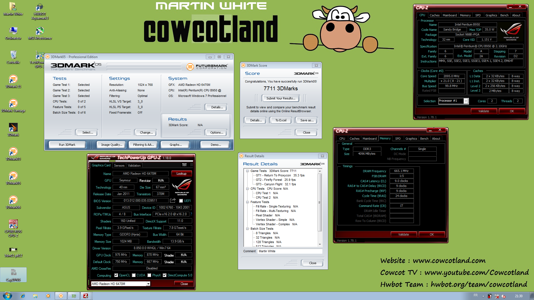
Task: Collapse the Batch Size Tests tree node
Action: coord(247,229)
